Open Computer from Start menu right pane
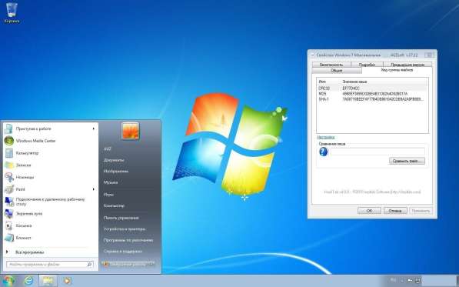This screenshot has width=459, height=287. pos(114,206)
